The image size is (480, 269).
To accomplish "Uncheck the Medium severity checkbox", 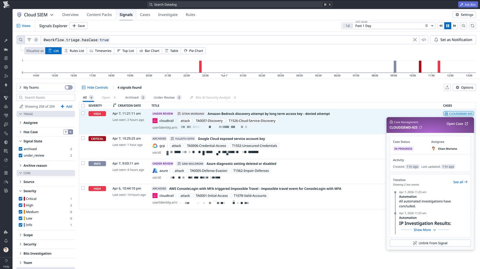I will coord(21,212).
